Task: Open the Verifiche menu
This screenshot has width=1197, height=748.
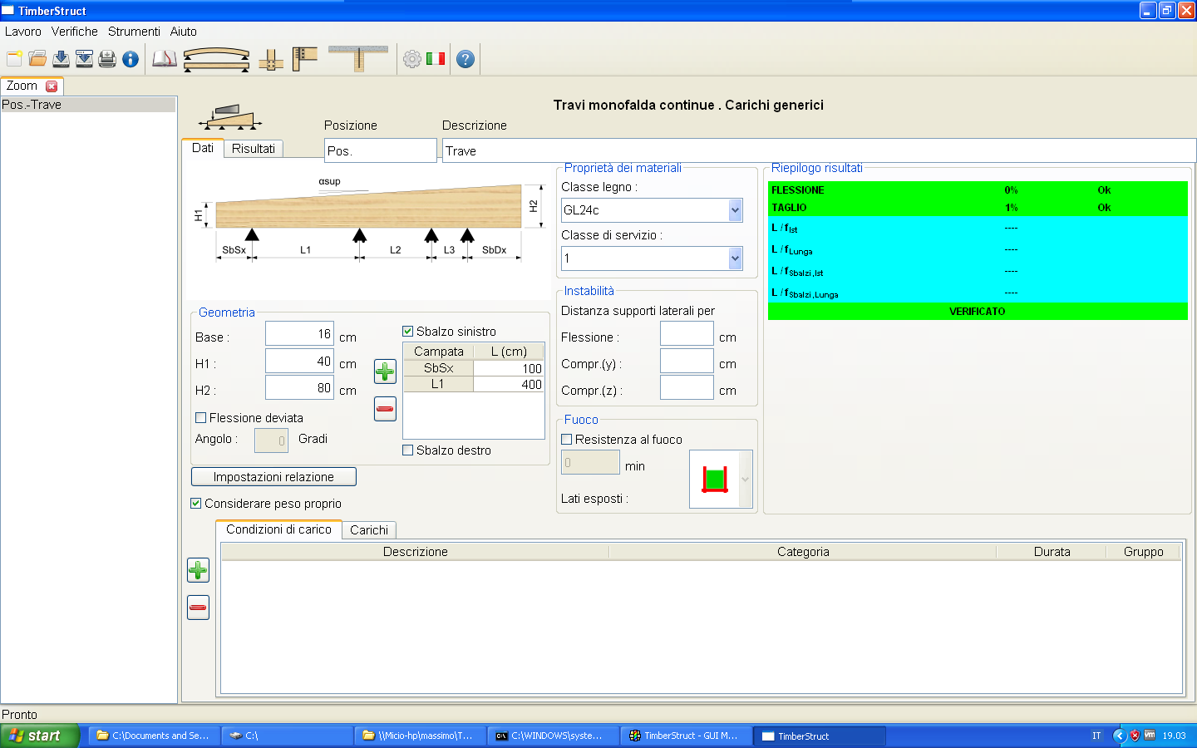Action: pos(75,32)
